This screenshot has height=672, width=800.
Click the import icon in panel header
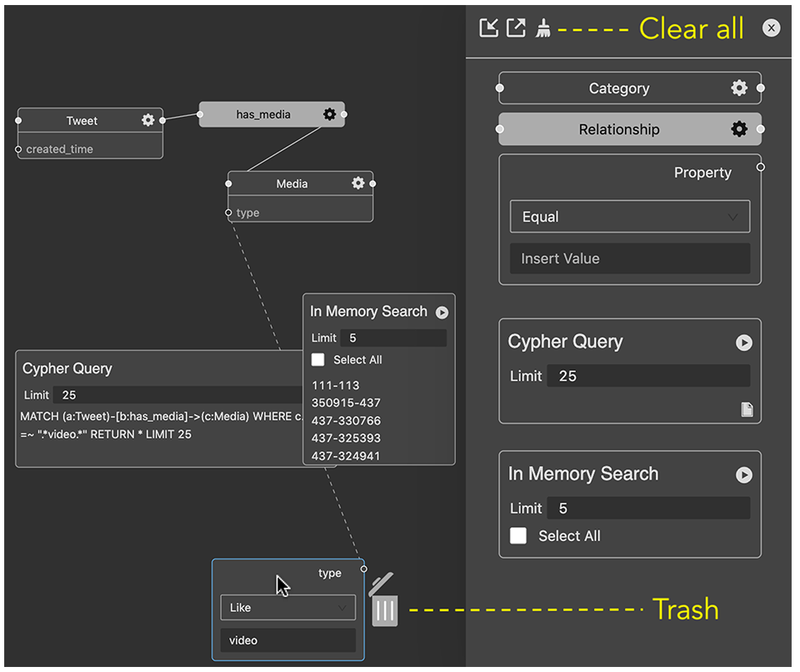pyautogui.click(x=489, y=28)
